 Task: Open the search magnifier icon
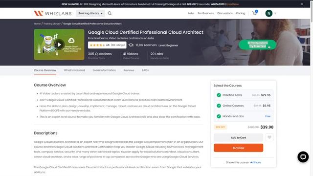click(x=110, y=13)
